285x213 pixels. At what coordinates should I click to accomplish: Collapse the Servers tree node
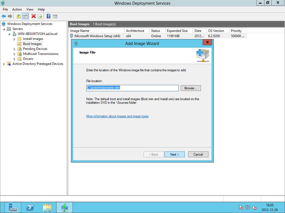(4, 29)
